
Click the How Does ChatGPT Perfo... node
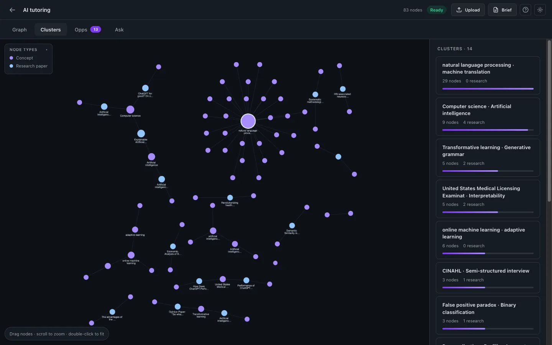199,281
